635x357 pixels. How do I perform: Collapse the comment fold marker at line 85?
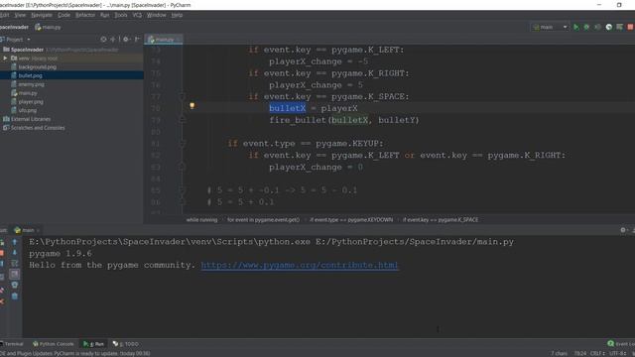183,190
